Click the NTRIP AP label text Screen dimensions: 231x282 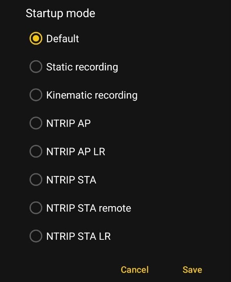(68, 123)
